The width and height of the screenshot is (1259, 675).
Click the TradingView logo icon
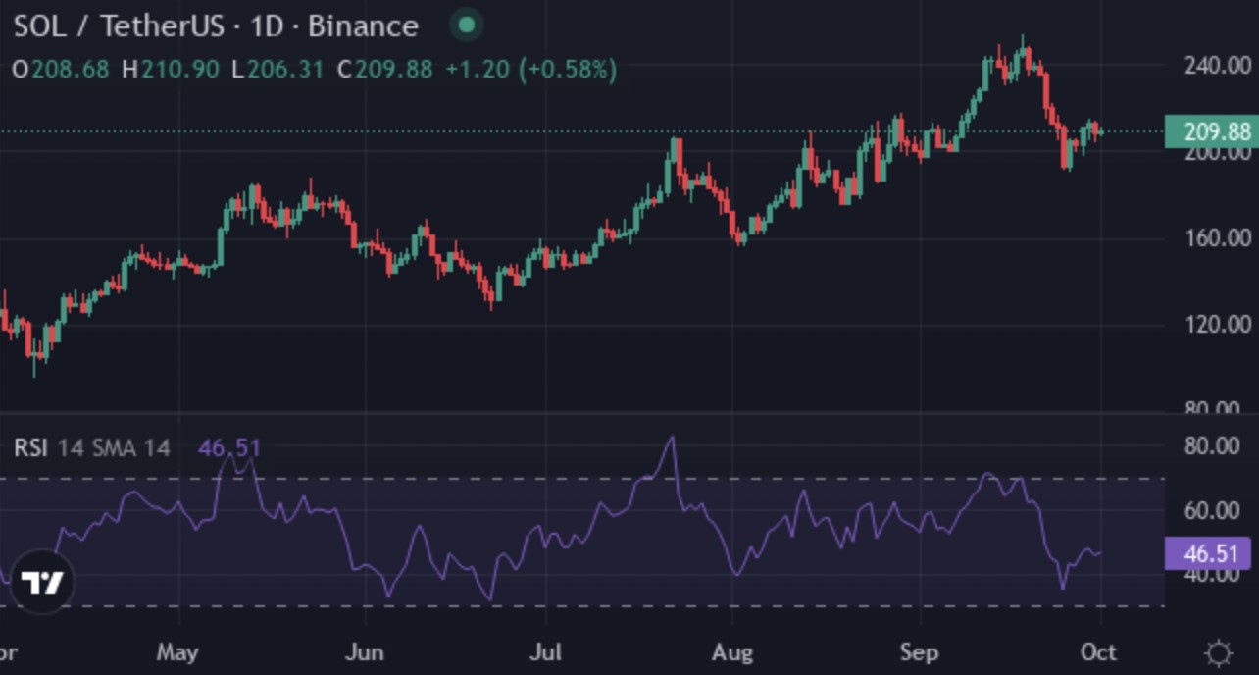43,583
